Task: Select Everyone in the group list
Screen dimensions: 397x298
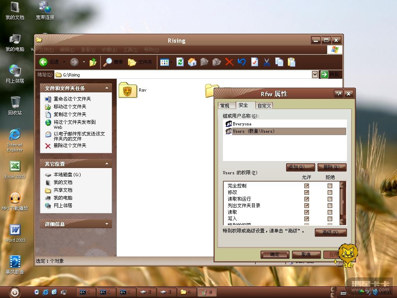Action: (x=242, y=124)
